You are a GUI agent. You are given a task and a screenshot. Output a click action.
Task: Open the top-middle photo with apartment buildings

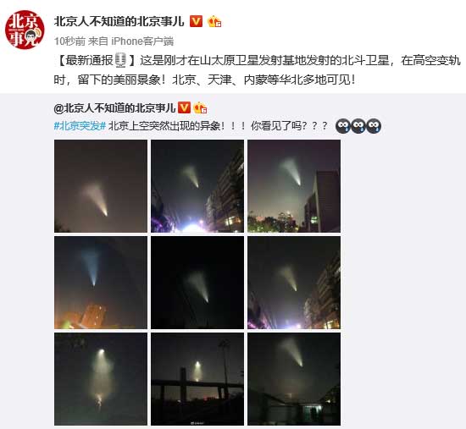(x=197, y=186)
